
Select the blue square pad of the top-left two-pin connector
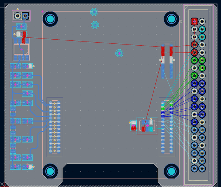(25, 16)
